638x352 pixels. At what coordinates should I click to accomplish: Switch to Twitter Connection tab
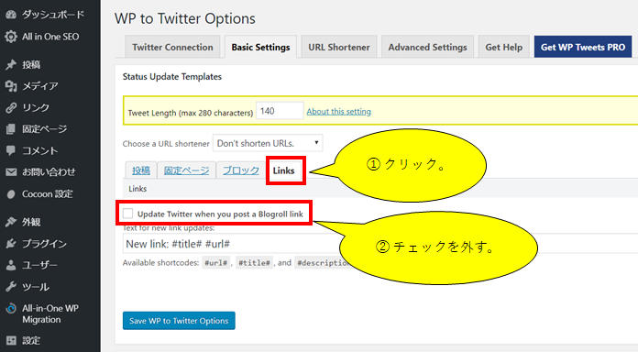(172, 47)
